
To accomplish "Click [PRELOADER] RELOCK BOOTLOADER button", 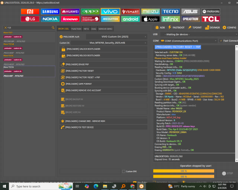I will (104, 55).
